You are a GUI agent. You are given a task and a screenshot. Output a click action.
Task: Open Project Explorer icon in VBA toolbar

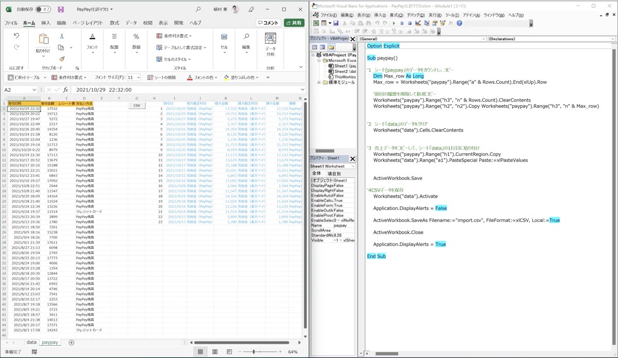426,23
